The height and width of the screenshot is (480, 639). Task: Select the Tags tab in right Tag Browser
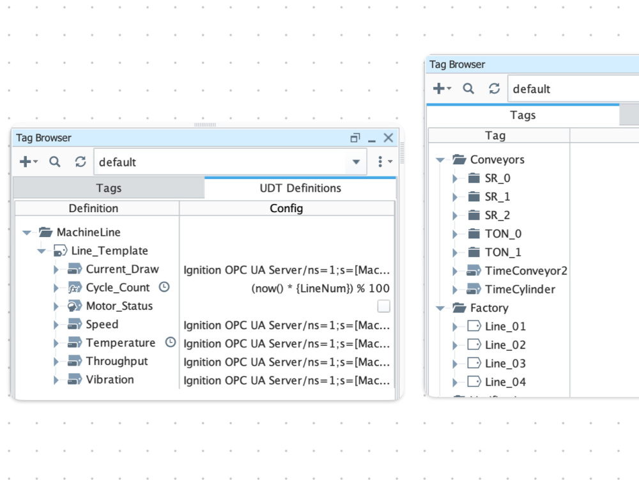pos(523,115)
